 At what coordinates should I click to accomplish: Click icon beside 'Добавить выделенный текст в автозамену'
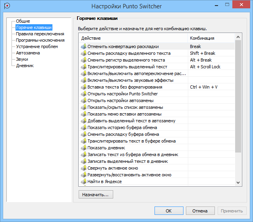pyautogui.click(x=83, y=121)
